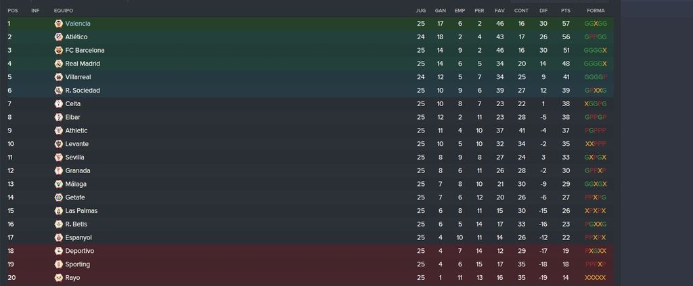Click the EQUIPO column header
The width and height of the screenshot is (693, 286).
point(64,11)
